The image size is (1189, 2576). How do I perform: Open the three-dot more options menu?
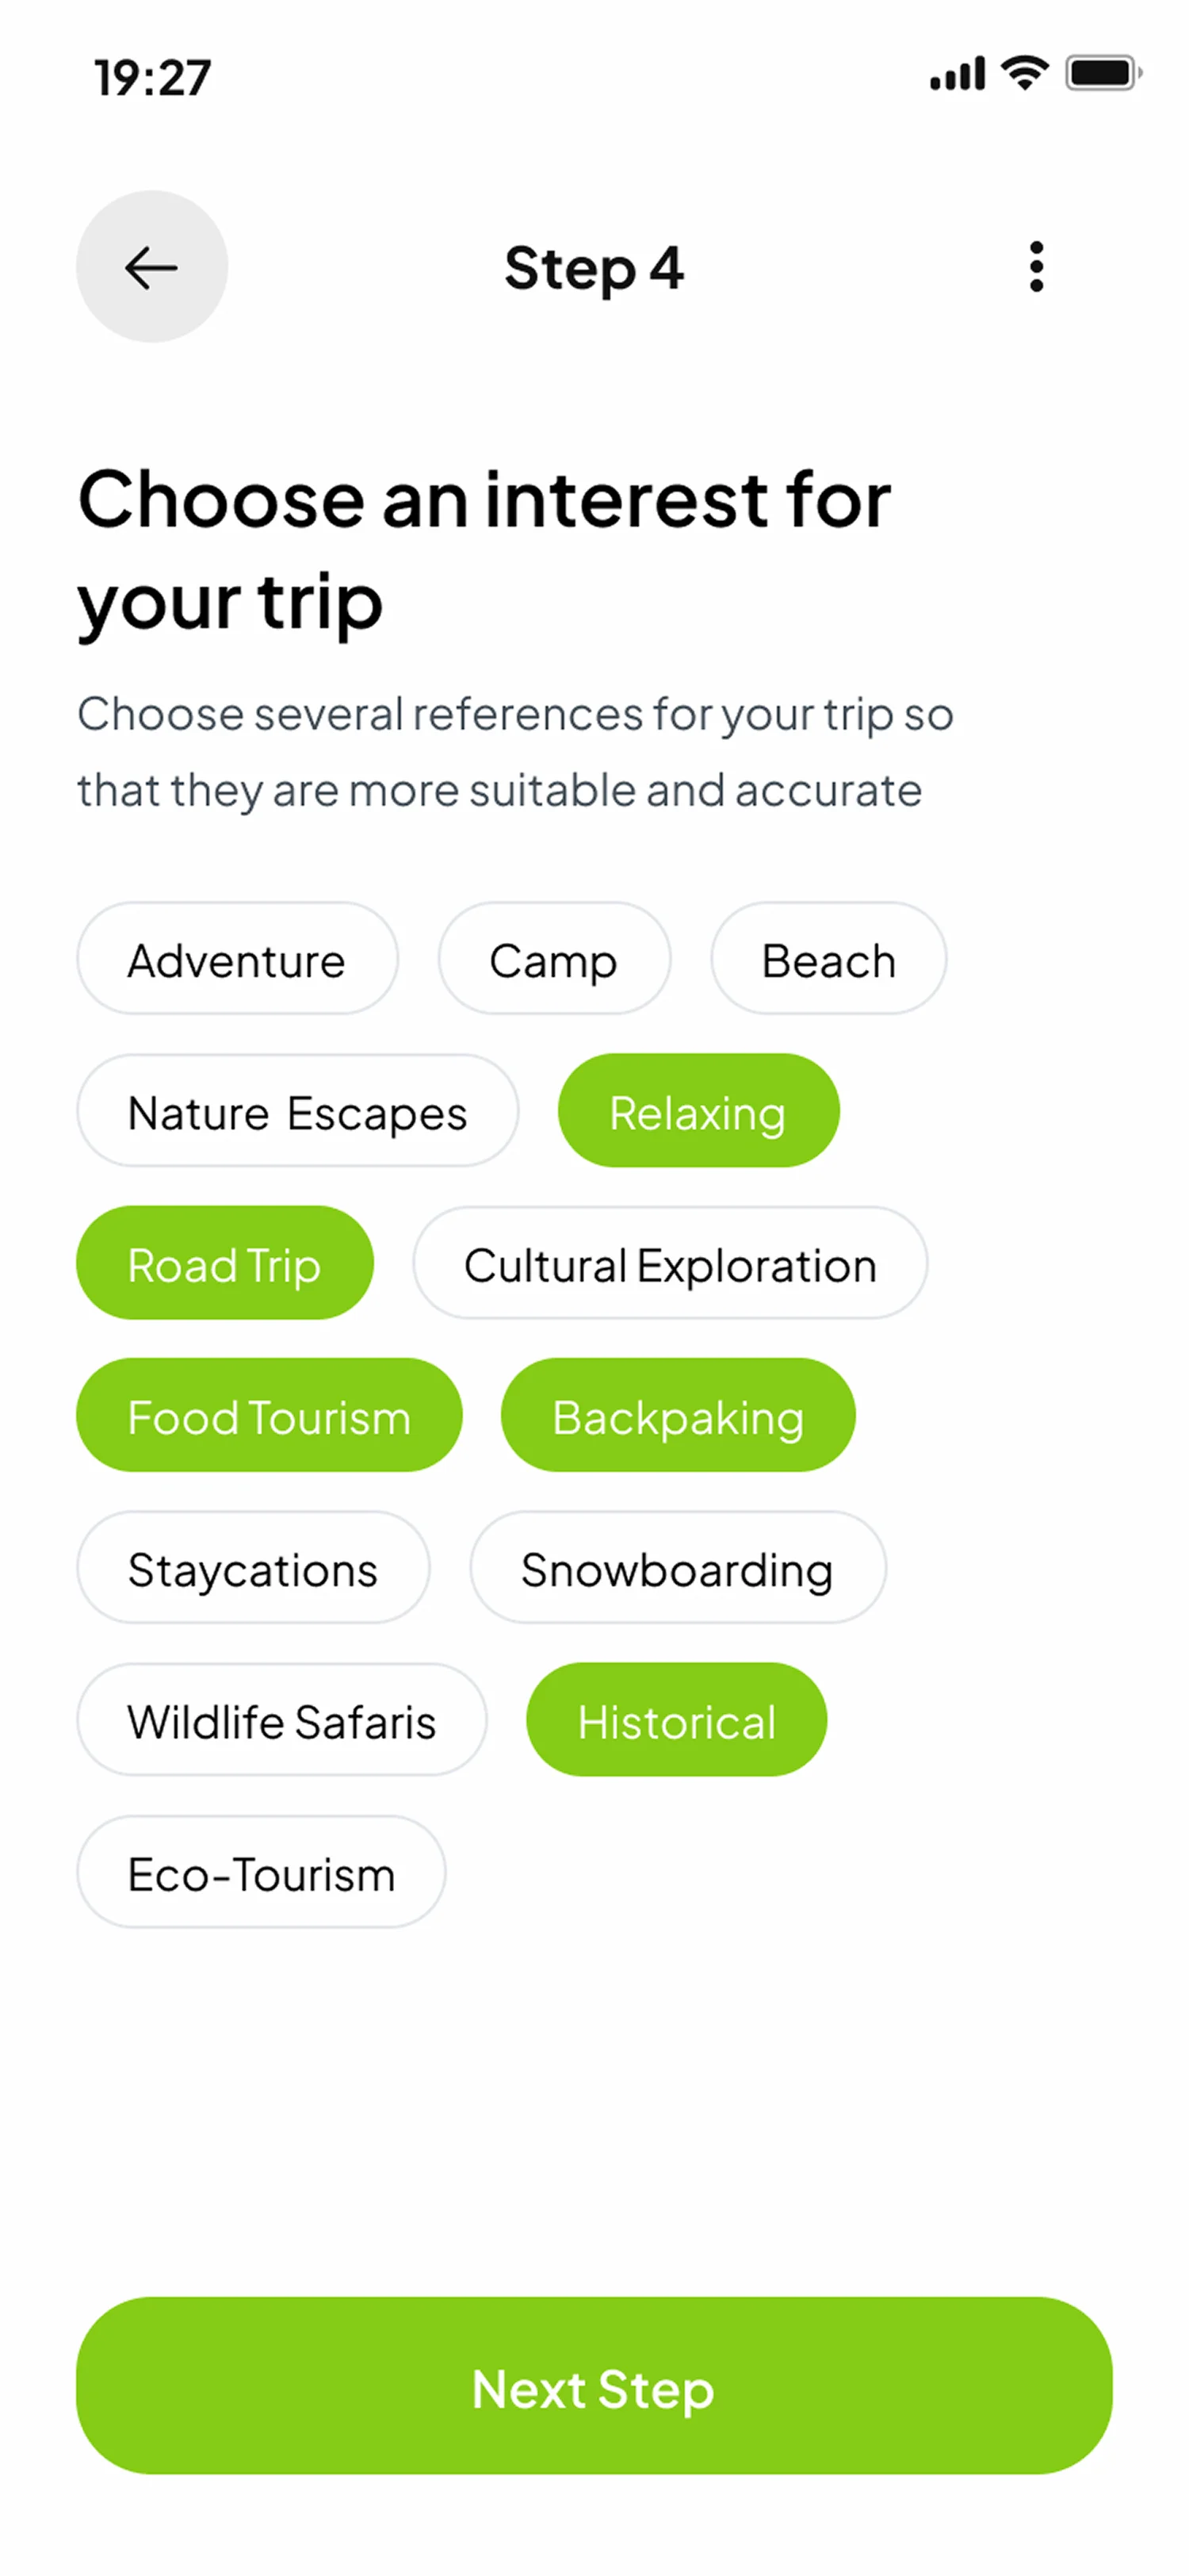pyautogui.click(x=1036, y=267)
